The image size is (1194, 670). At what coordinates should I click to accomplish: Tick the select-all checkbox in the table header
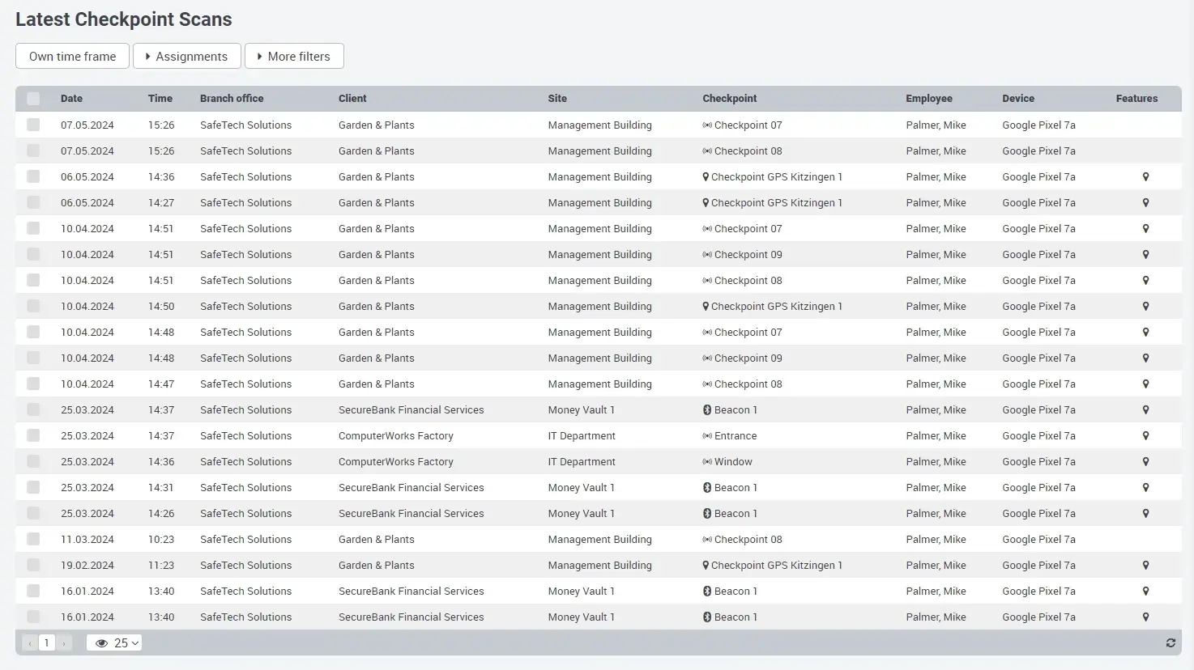click(33, 99)
